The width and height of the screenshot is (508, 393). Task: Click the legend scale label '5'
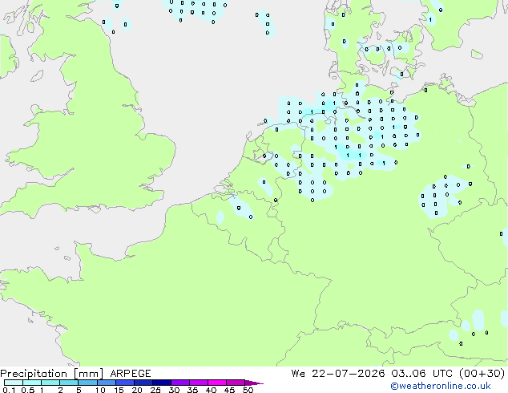tap(79, 390)
